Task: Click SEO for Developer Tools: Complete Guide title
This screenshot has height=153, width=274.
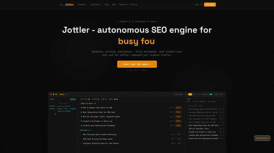Action: 101,117
